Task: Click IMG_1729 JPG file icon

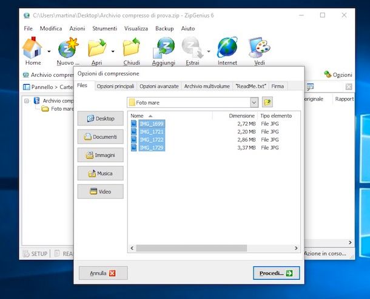Action: click(x=134, y=148)
